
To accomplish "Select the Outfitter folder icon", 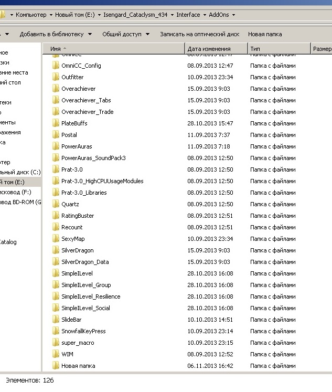I will [56, 77].
